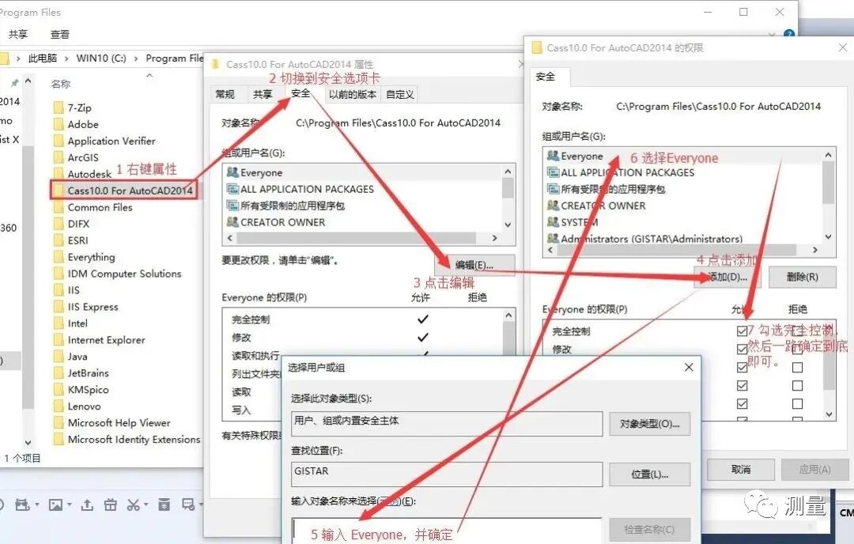Open dropdown arrow next to picture icon
The image size is (854, 544).
pos(70,504)
